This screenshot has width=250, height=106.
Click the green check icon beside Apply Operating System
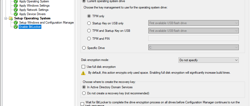click(x=16, y=1)
